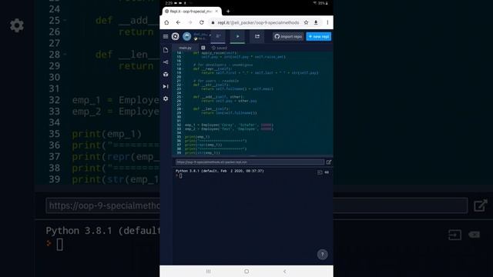This screenshot has height=277, width=493.
Task: Open the Packages cube icon
Action: click(166, 75)
